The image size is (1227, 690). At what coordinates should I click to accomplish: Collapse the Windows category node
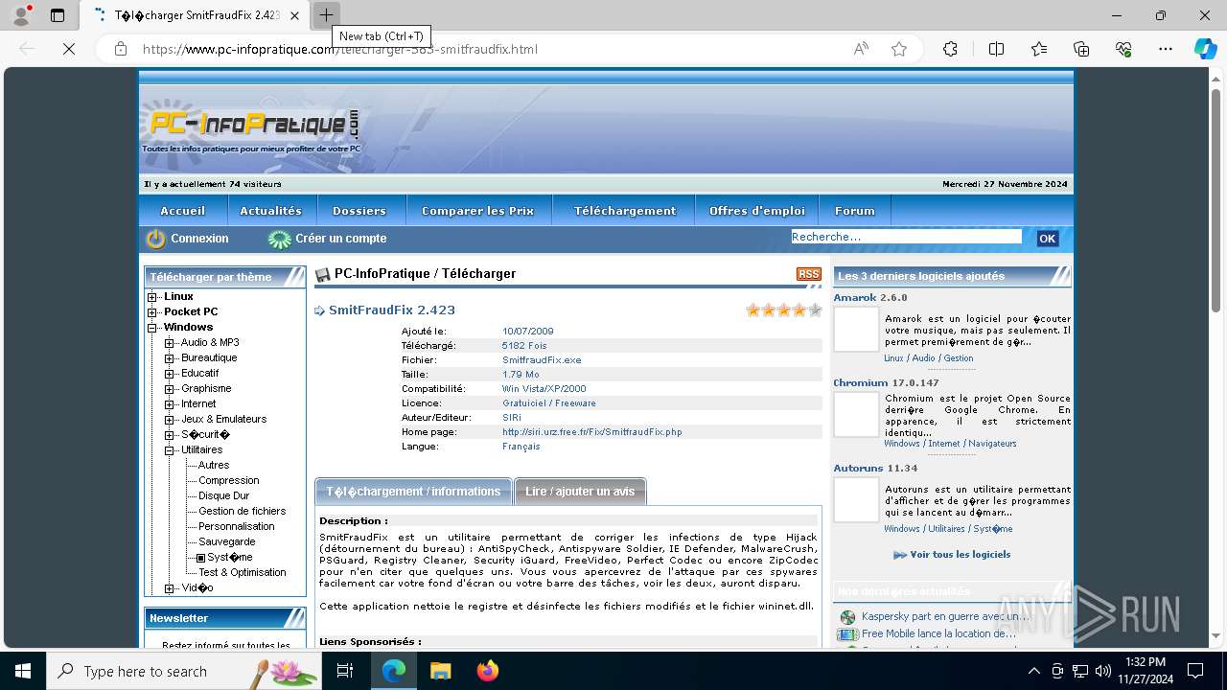151,328
